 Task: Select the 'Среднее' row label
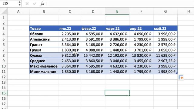(44, 61)
